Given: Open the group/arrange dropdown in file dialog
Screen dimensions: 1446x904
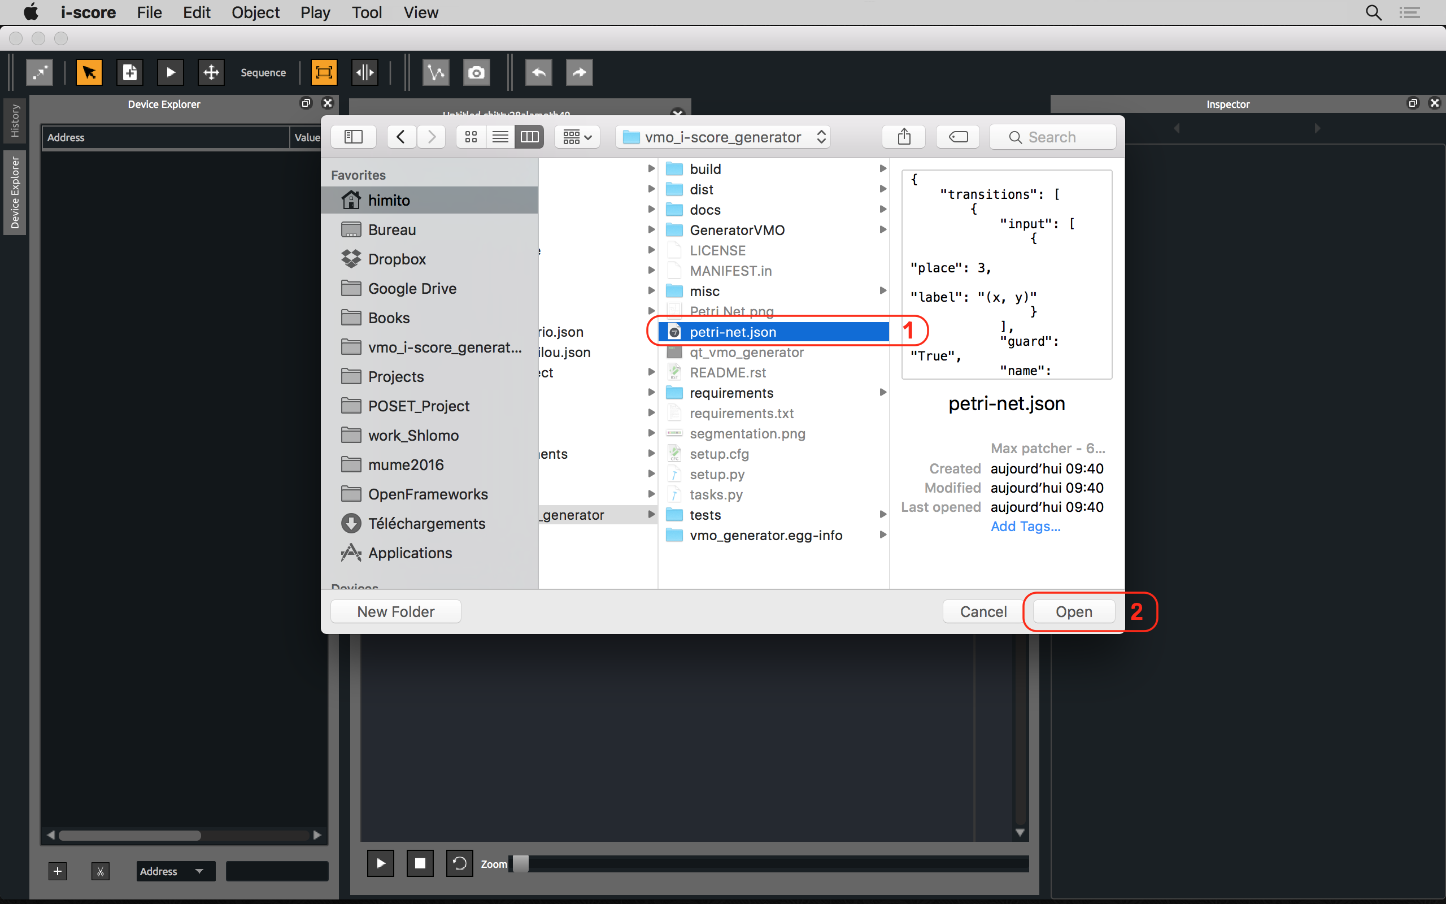Looking at the screenshot, I should point(577,137).
